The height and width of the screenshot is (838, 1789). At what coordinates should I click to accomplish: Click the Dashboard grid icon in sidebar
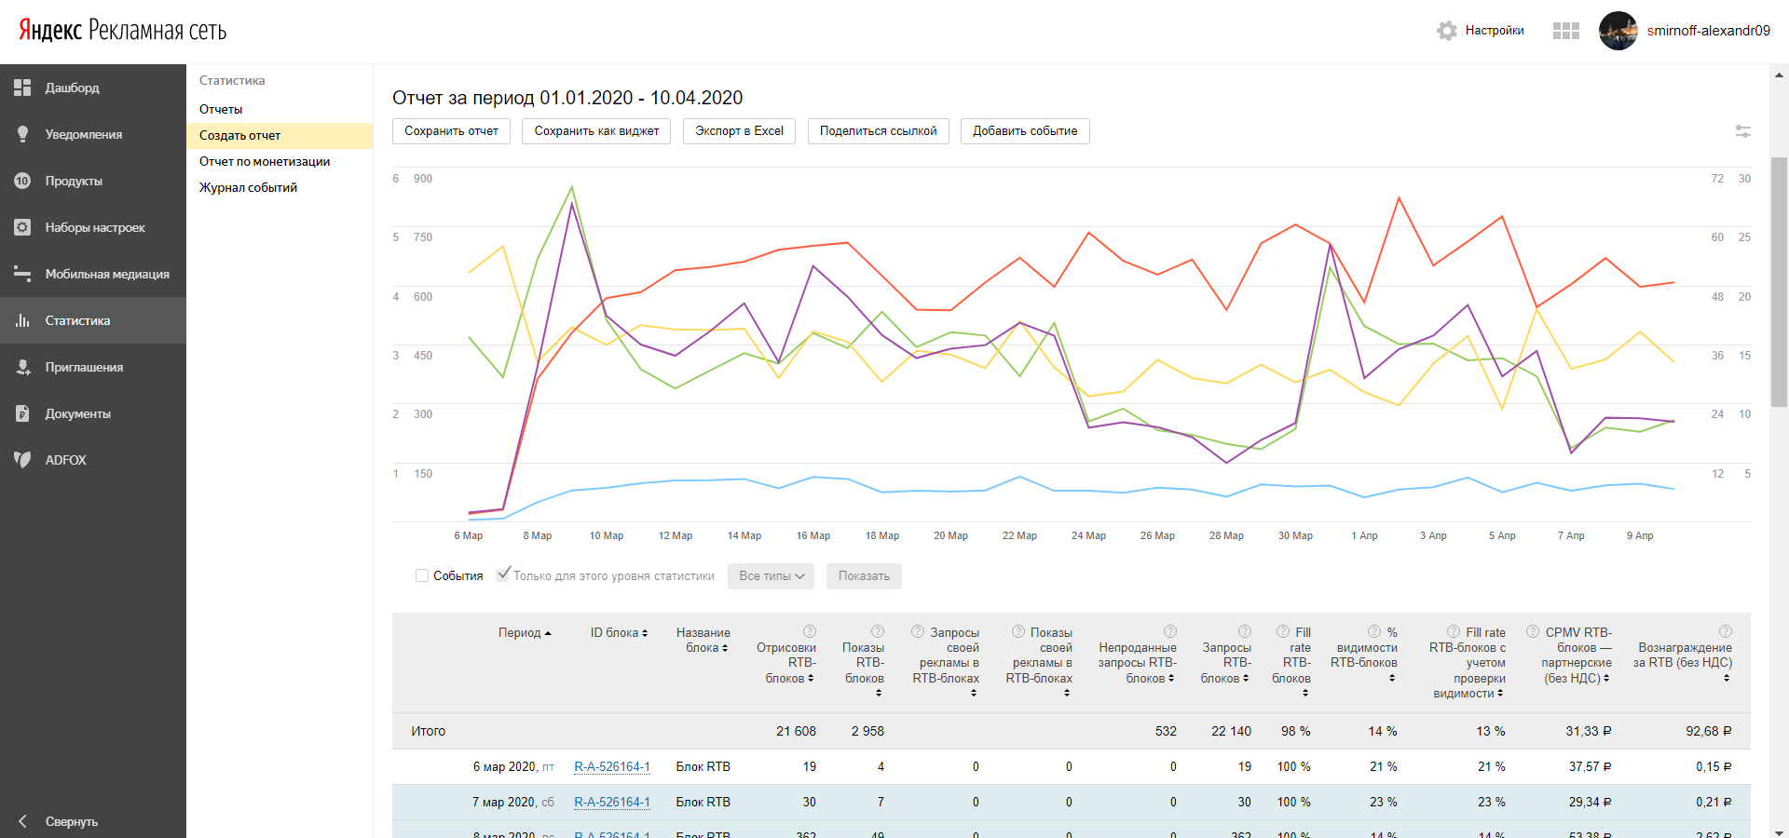[22, 88]
